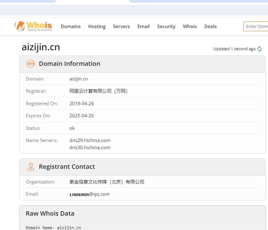The image size is (268, 230).
Task: Select the status value ok
Action: click(72, 128)
